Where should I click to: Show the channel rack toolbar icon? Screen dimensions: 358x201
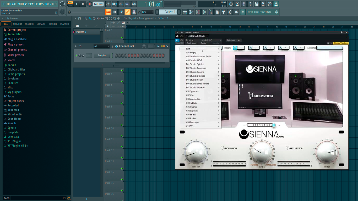(x=198, y=12)
